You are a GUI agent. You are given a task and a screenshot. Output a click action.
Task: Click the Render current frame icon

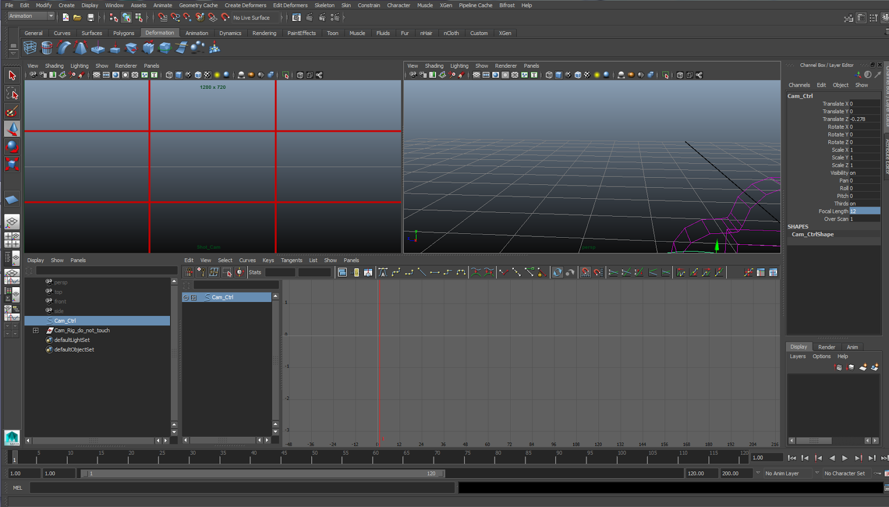click(309, 18)
